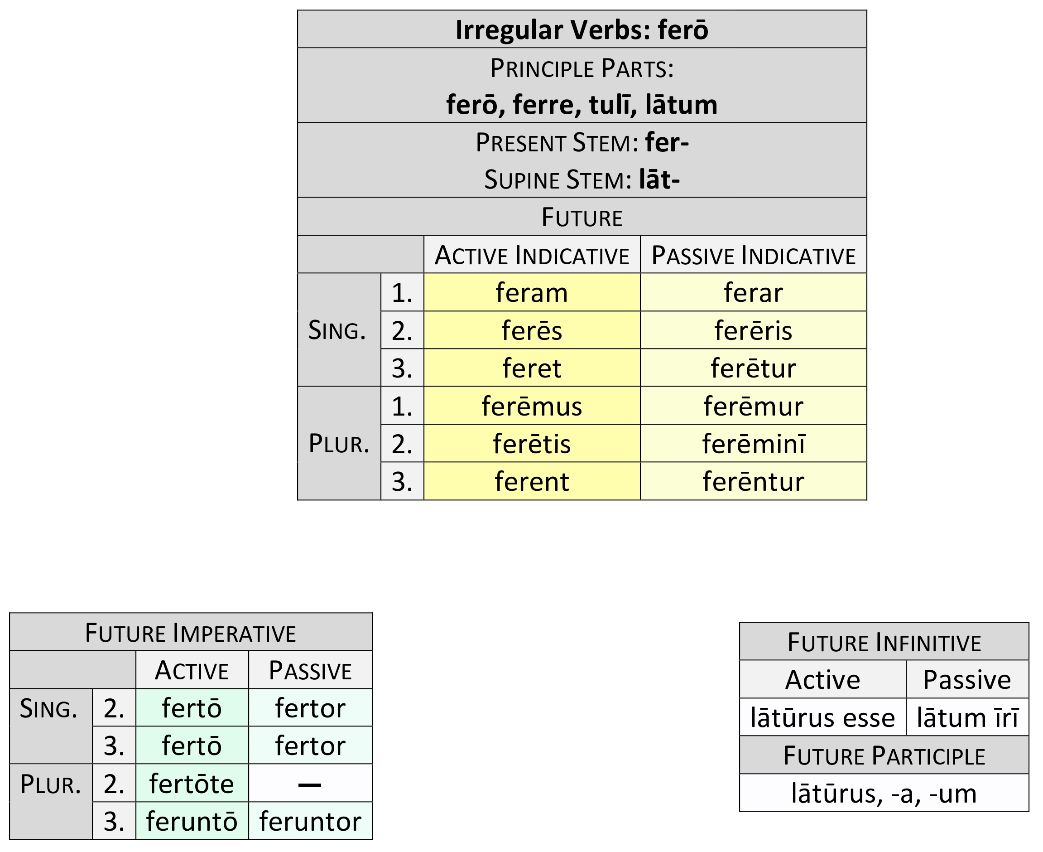1043x852 pixels.
Task: Click the 'Passive Indicative' column header
Action: [x=753, y=255]
